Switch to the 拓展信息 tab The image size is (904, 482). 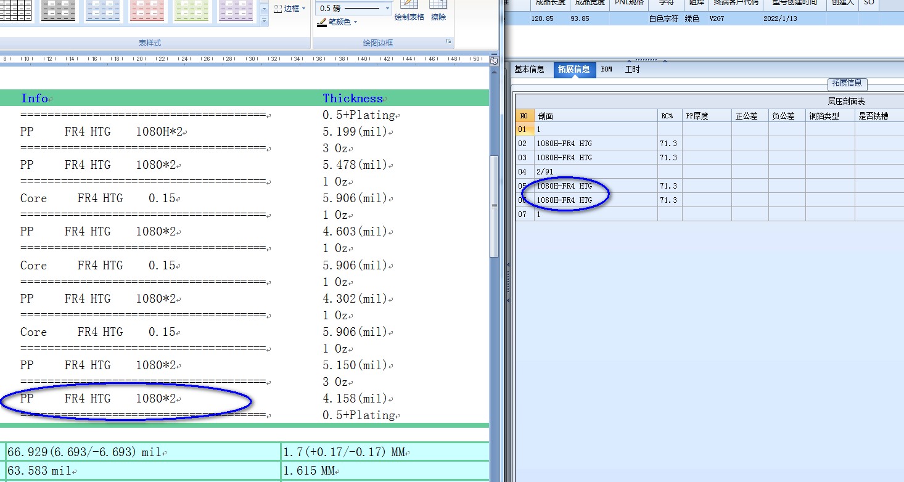tap(574, 69)
